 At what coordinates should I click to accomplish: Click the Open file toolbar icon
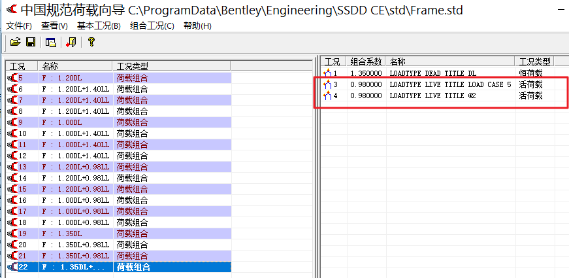pyautogui.click(x=15, y=42)
